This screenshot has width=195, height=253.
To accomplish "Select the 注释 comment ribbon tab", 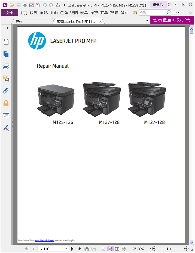I will [64, 13].
